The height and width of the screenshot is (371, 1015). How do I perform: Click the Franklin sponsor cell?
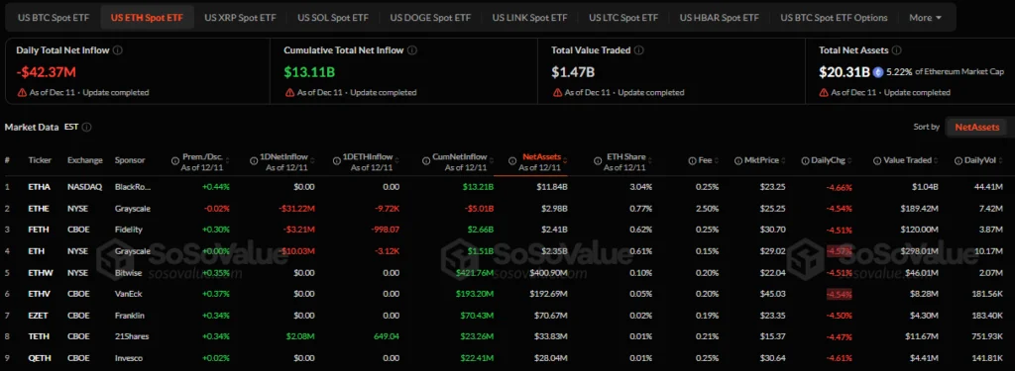[130, 316]
